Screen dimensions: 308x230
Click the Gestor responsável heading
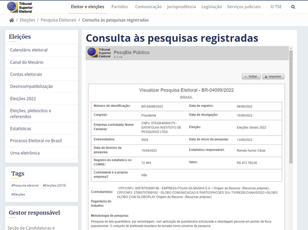pyautogui.click(x=34, y=213)
